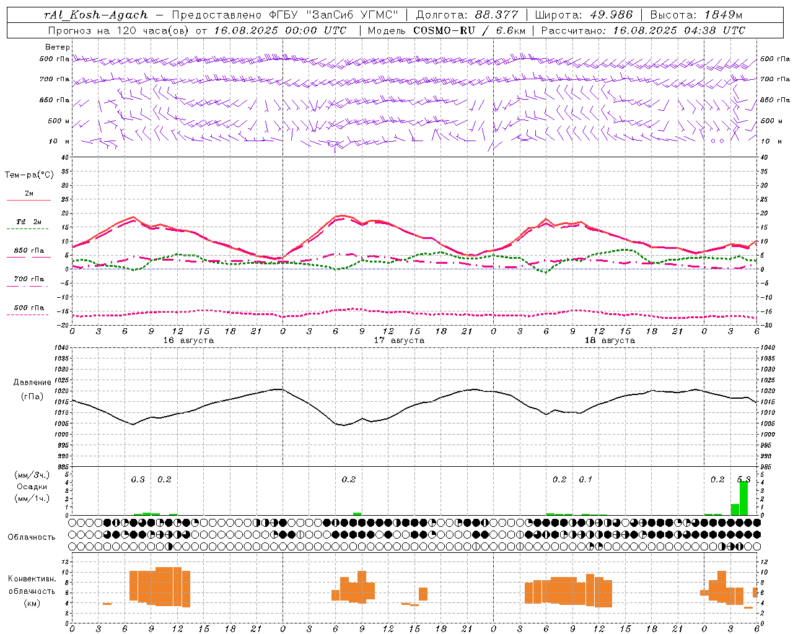Select the longitude value "88.377"
Image resolution: width=793 pixels, height=634 pixels.
tap(497, 15)
